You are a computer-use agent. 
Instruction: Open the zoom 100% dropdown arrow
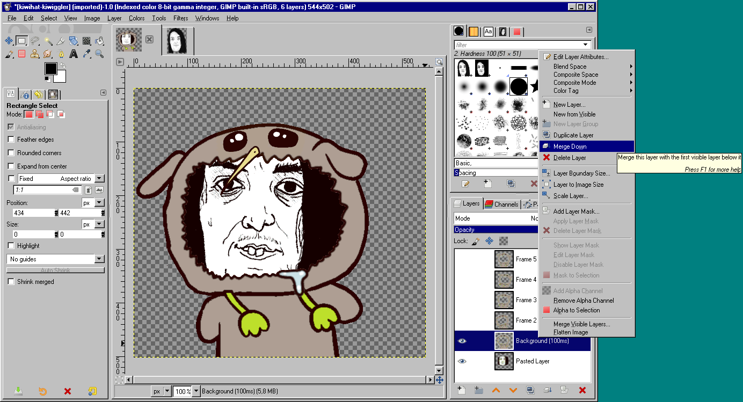point(196,391)
